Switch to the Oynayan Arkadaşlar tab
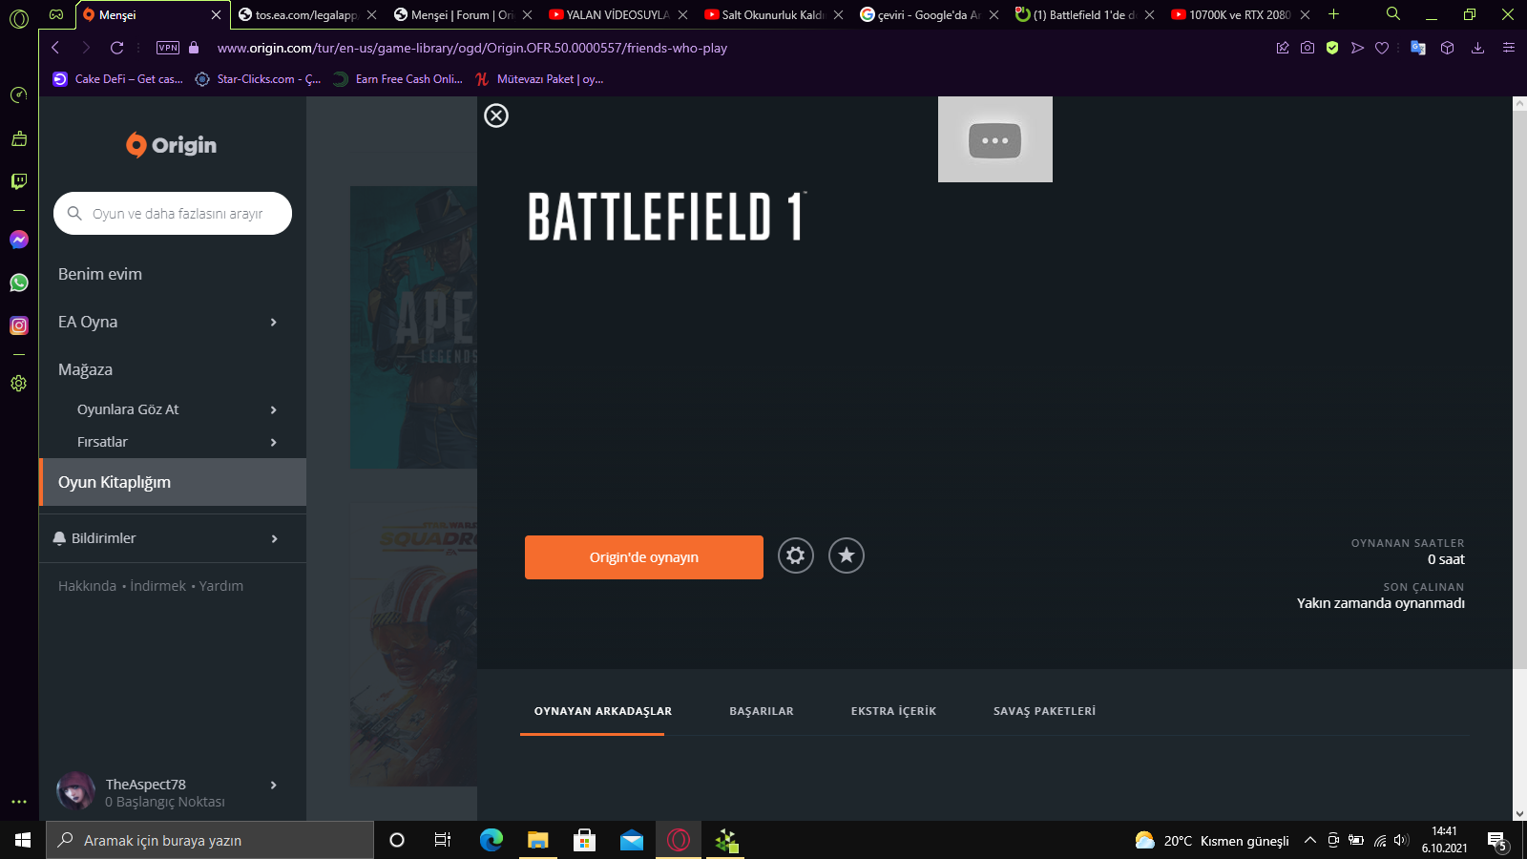This screenshot has height=859, width=1527. point(603,711)
